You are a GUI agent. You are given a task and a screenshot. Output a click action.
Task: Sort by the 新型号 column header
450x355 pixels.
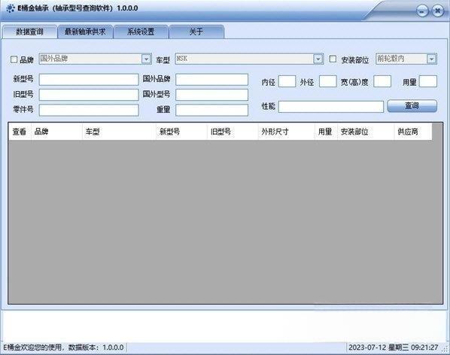click(181, 132)
